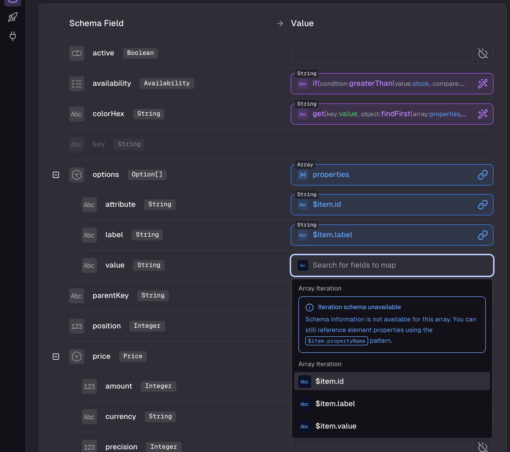Click the object cube icon beside options
Image resolution: width=510 pixels, height=452 pixels.
coord(77,175)
